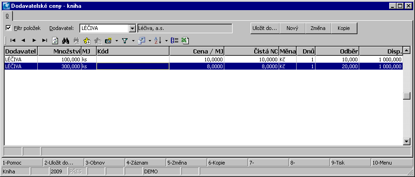
Task: Click the camera snapshot icon
Action: pyautogui.click(x=109, y=41)
